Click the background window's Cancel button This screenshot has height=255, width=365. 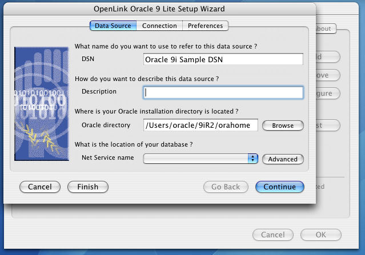[273, 235]
